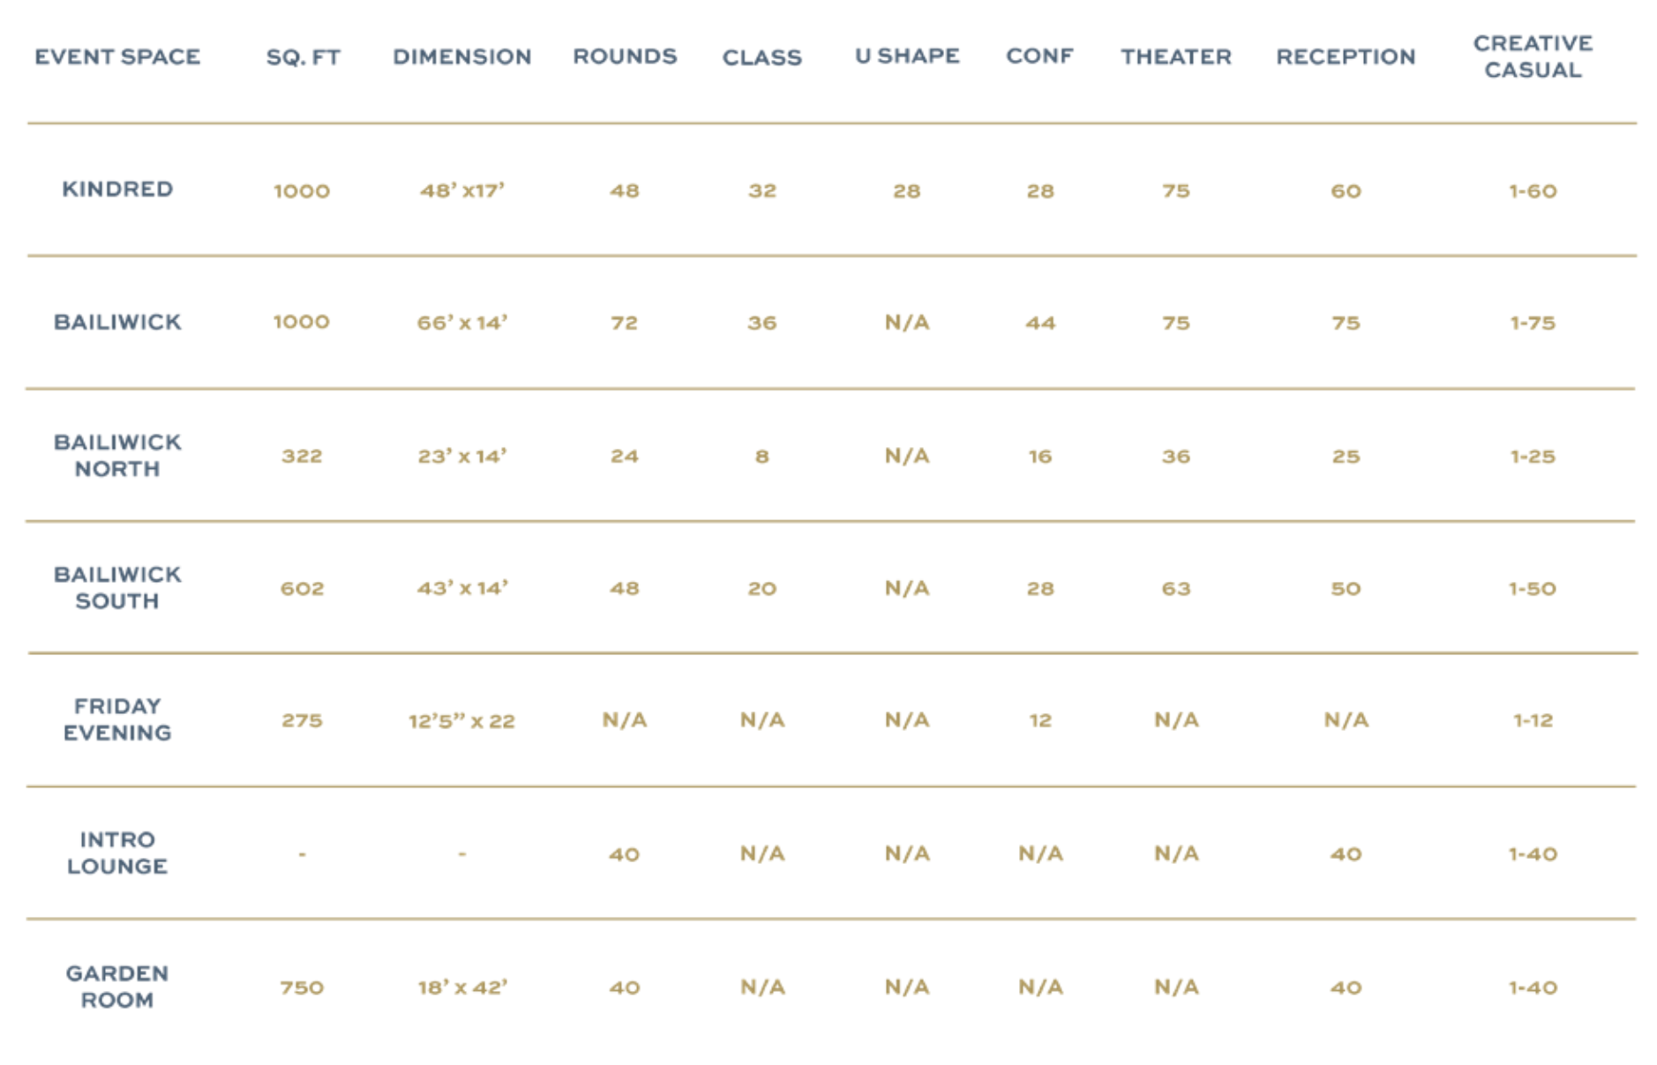The height and width of the screenshot is (1065, 1657).
Task: Click the 602 square feet value
Action: (x=302, y=589)
